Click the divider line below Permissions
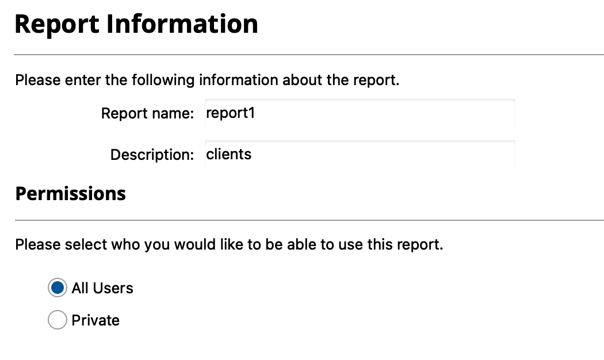Screen dimensions: 604x360 coord(309,220)
